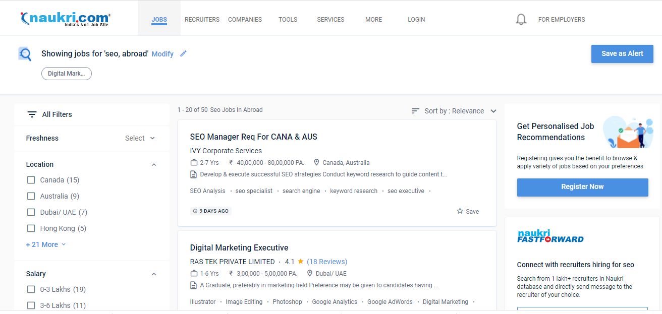Screen dimensions: 662x314
Task: Check the 3-6 Lakhs salary filter
Action: (31, 305)
